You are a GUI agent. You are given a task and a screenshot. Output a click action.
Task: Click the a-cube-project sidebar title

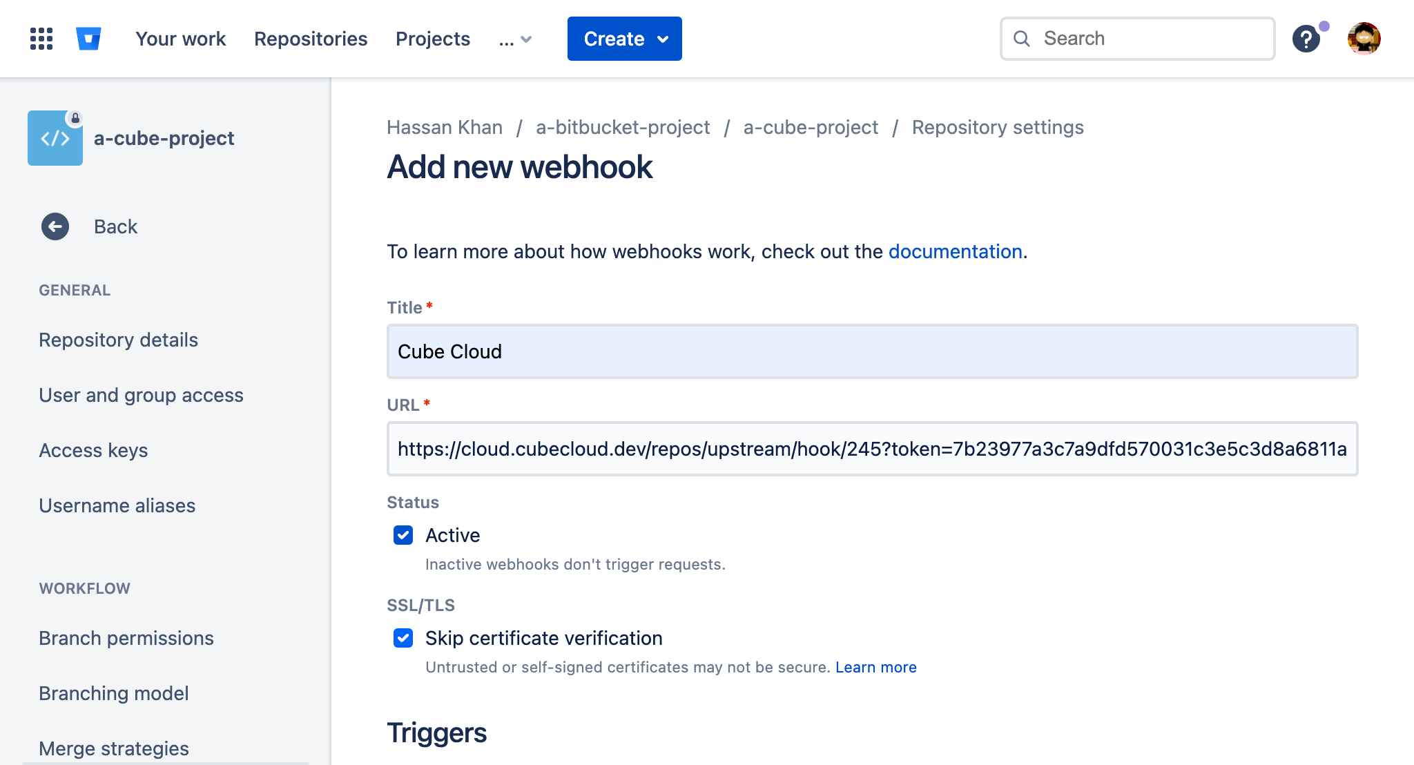tap(164, 138)
